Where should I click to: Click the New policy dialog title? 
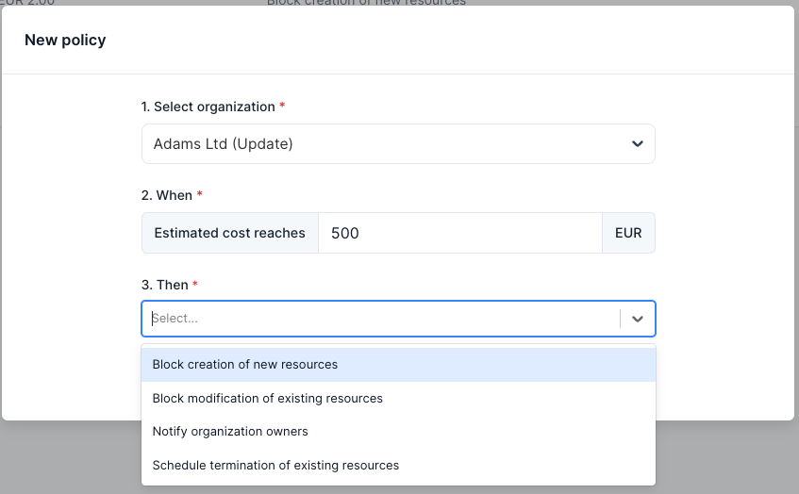pyautogui.click(x=65, y=40)
